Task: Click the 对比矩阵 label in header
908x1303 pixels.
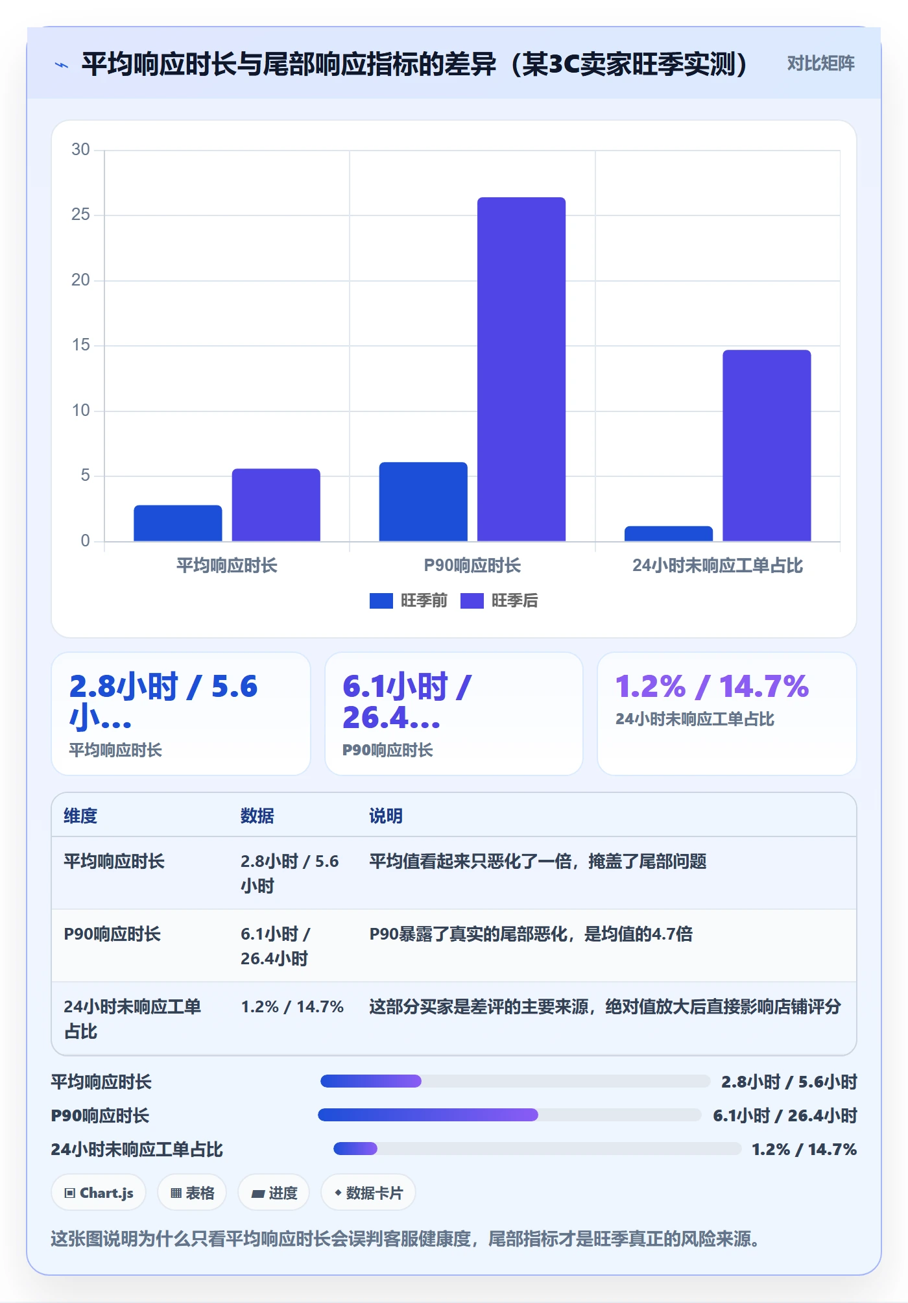Action: pyautogui.click(x=820, y=64)
